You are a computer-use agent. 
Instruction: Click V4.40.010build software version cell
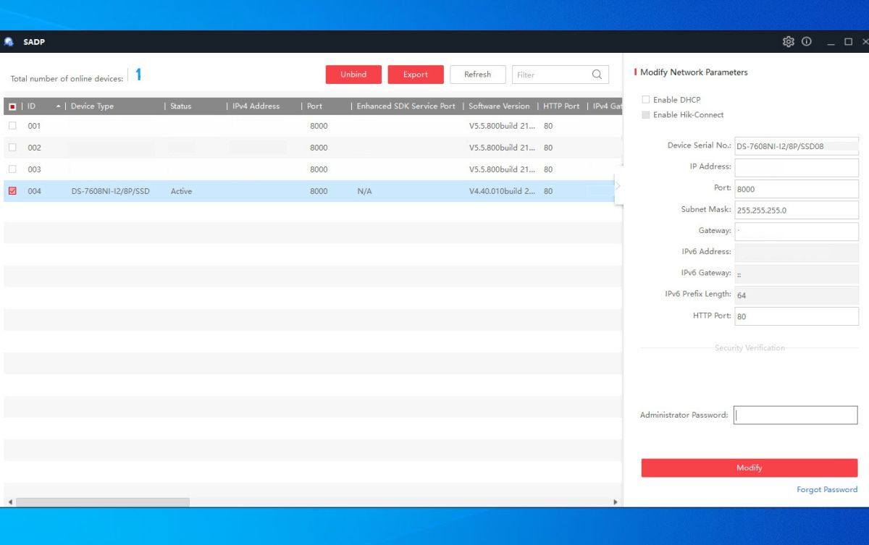[503, 191]
